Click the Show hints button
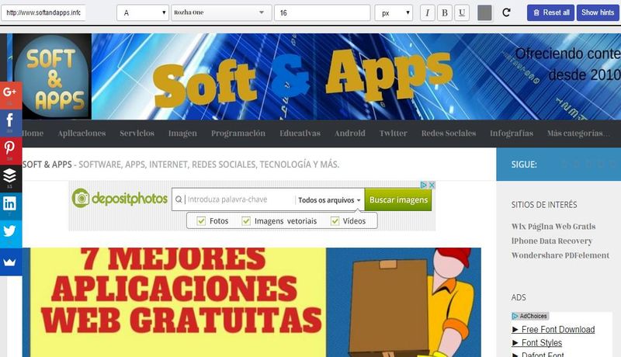 coord(598,12)
